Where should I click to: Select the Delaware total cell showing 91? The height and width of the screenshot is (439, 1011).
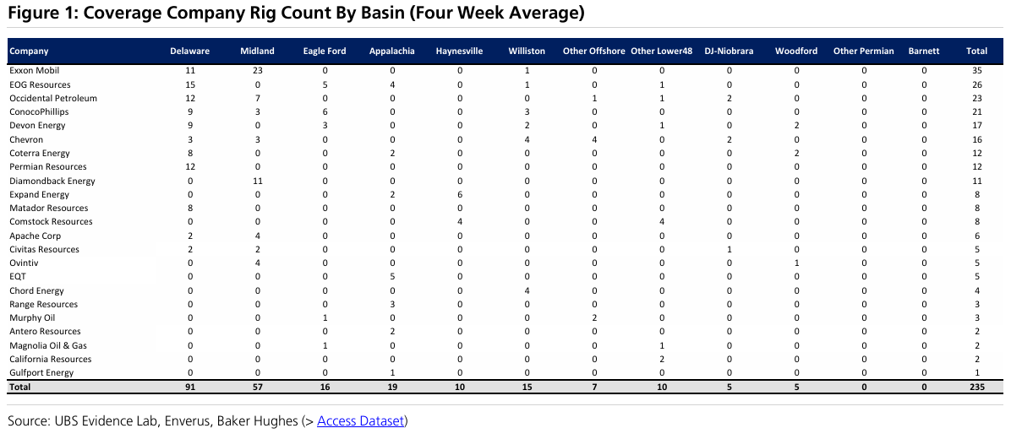(189, 388)
